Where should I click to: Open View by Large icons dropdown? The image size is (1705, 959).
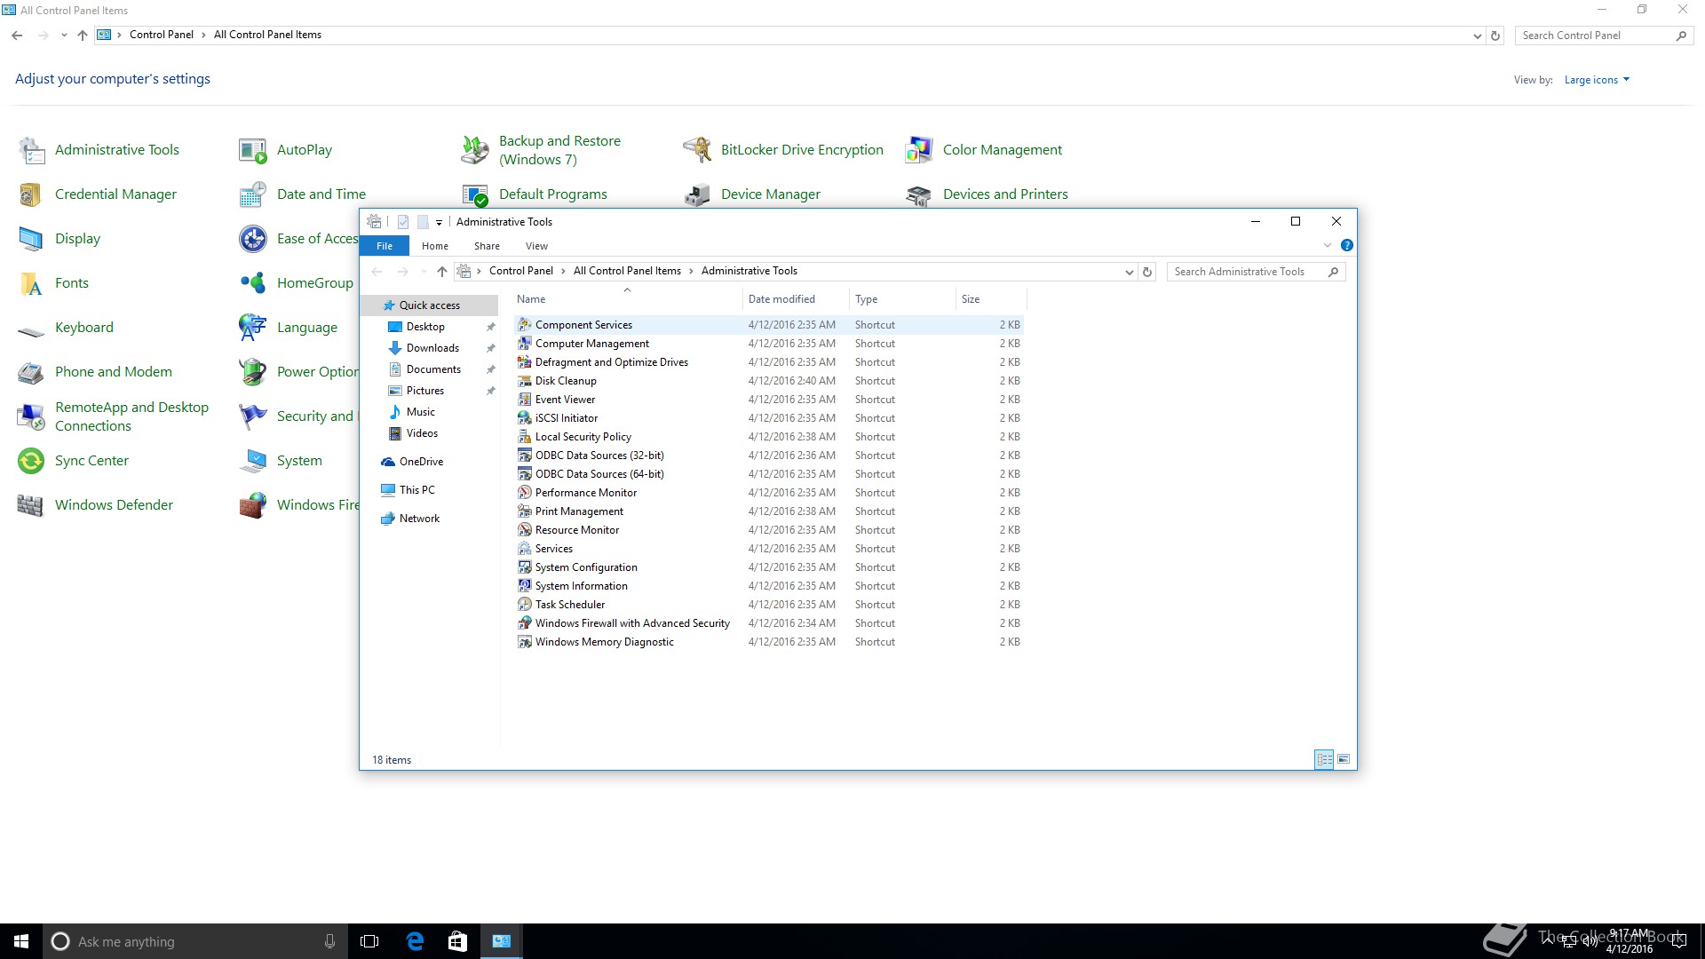(1597, 80)
